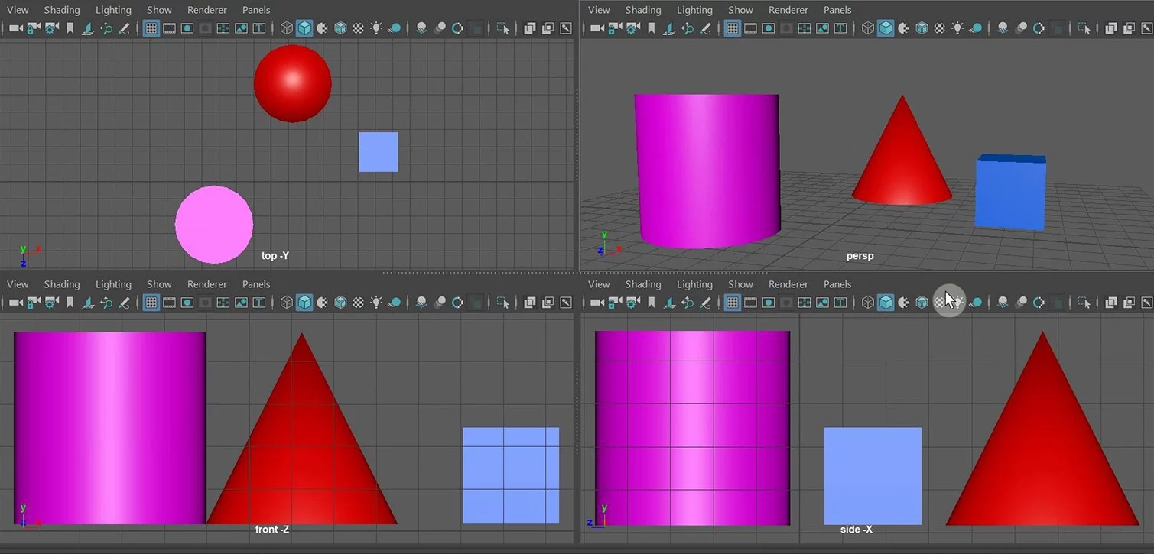Open Shading menu in persp panel

643,10
